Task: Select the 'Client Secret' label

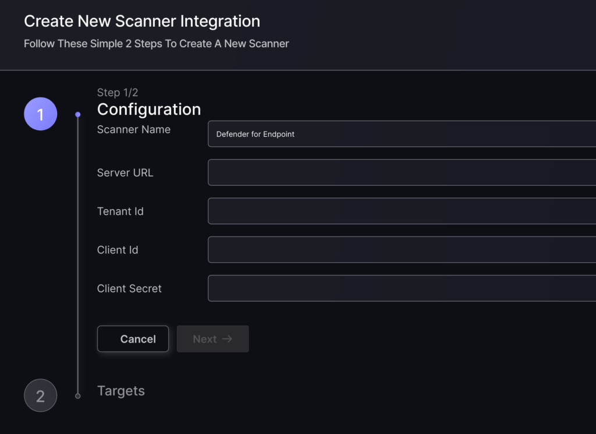Action: coord(129,288)
